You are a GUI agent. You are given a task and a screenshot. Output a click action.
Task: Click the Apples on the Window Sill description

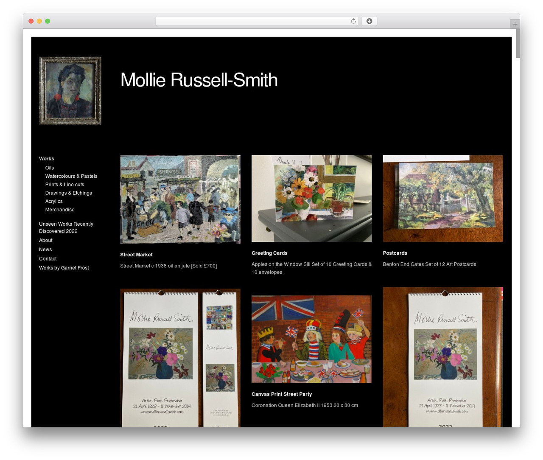[x=311, y=268]
